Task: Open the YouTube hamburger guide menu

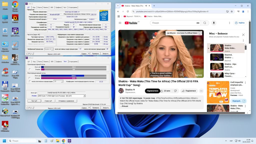Action: (120, 23)
